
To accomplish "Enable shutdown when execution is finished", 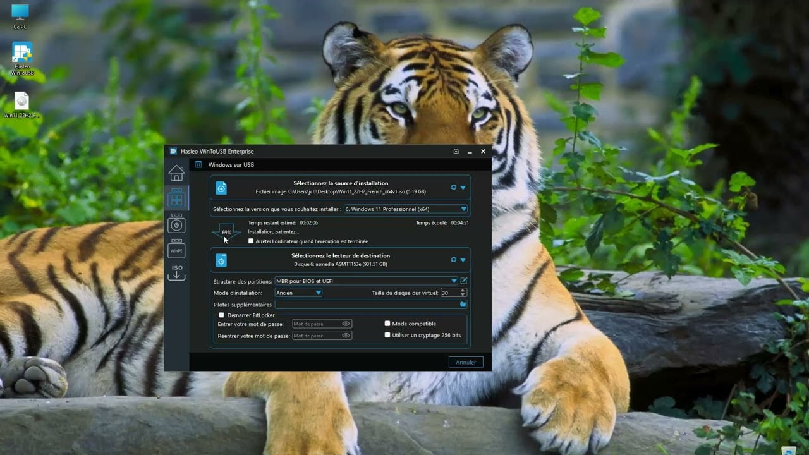I will [x=251, y=241].
